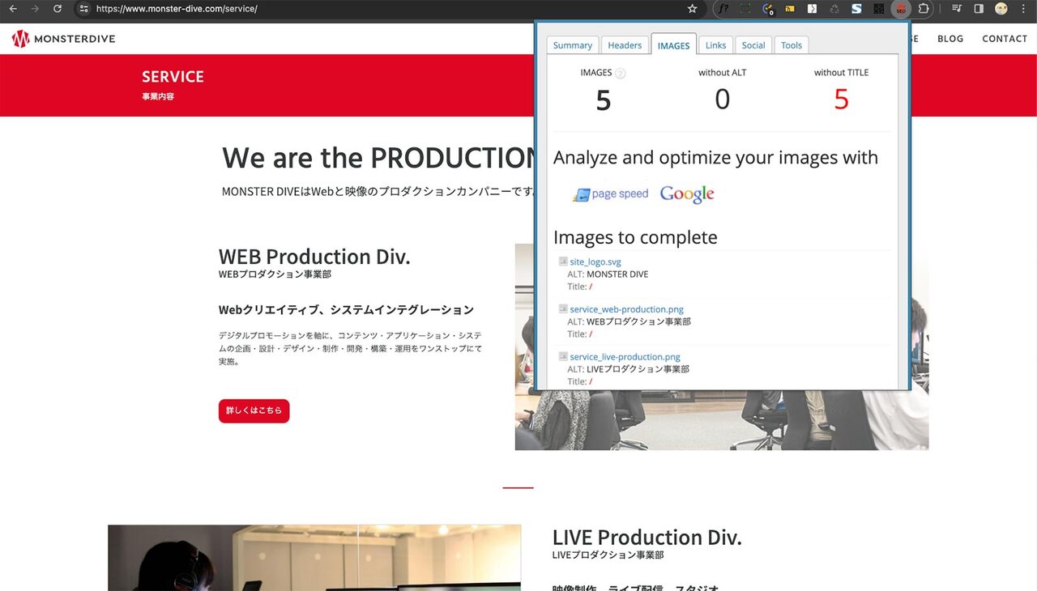Click the file icon beside service_live-production.png

tap(563, 356)
